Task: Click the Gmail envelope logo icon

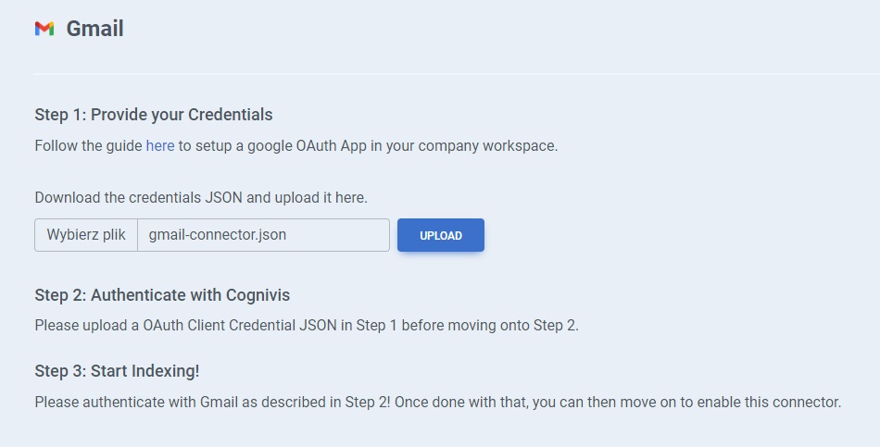Action: [x=44, y=29]
